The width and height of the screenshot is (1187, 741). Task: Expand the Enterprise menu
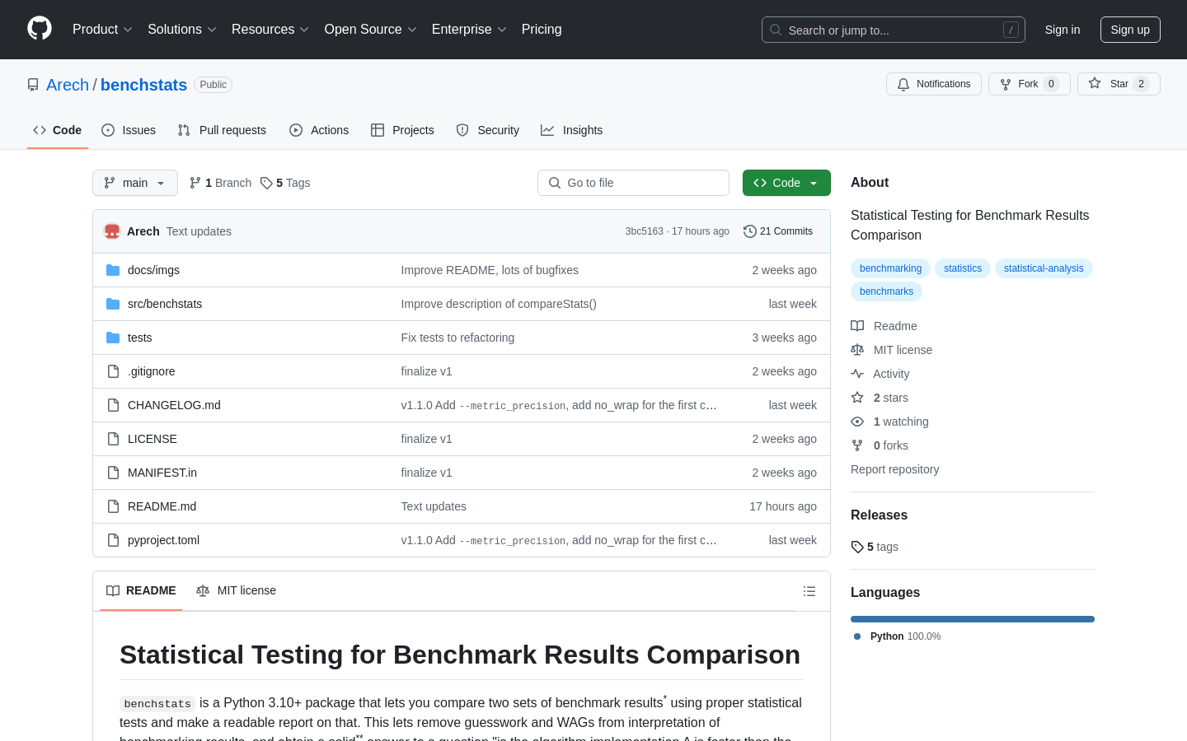pos(469,30)
